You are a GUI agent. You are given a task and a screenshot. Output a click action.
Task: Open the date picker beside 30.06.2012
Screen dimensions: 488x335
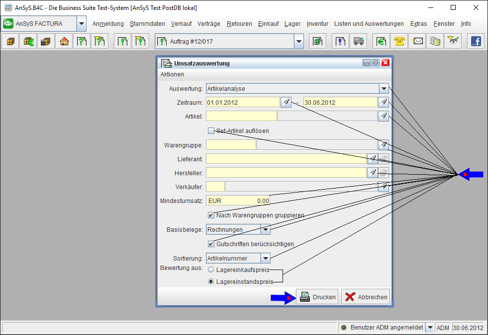[x=384, y=102]
